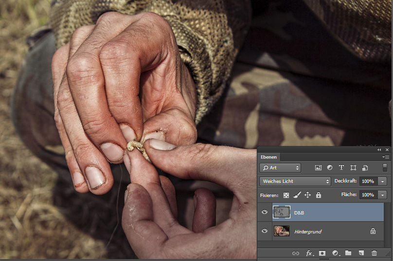Click the link layers icon
The image size is (393, 261).
(x=296, y=253)
